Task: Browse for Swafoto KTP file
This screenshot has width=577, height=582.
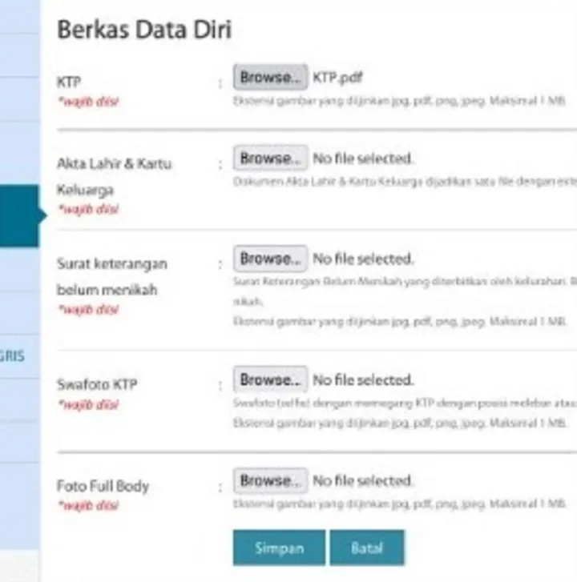Action: [270, 379]
